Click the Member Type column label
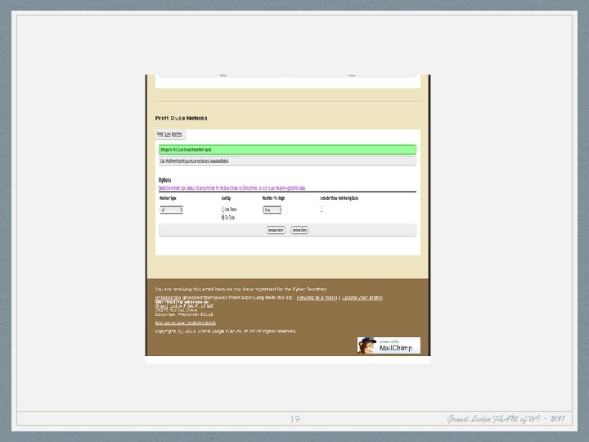 pos(168,198)
